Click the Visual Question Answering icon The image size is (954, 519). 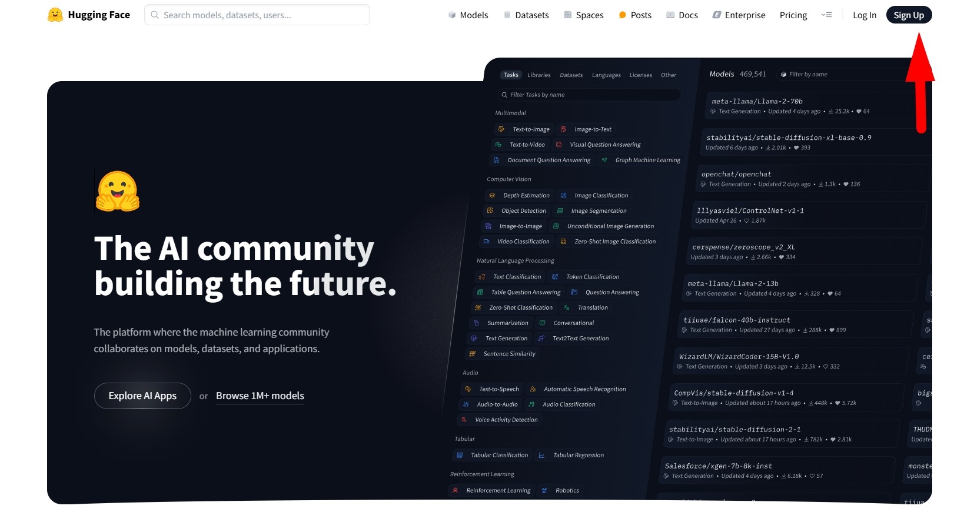click(x=559, y=145)
